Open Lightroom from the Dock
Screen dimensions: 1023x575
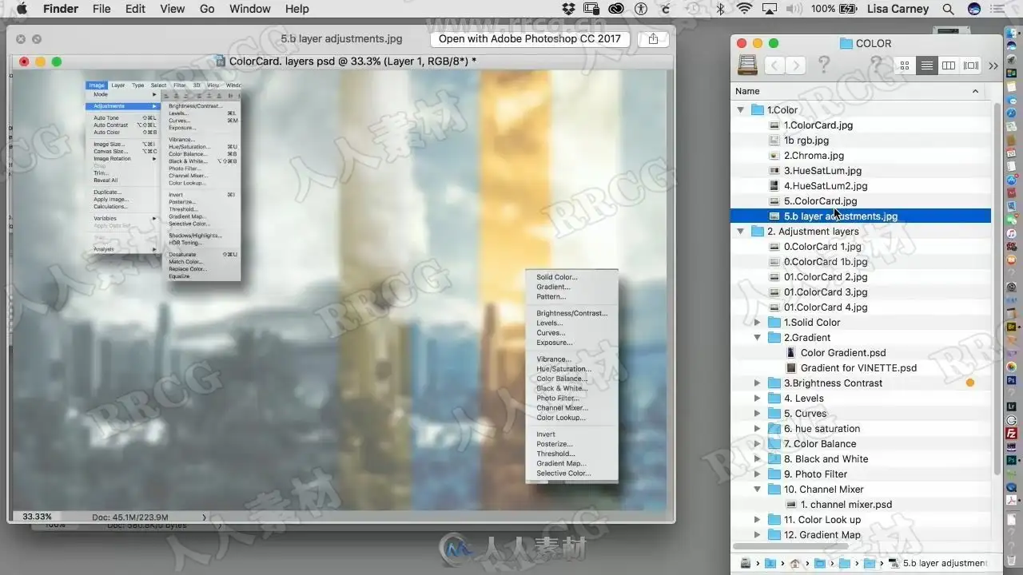[1011, 407]
